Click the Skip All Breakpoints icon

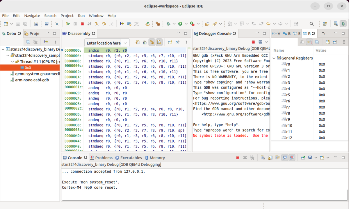(x=57, y=24)
